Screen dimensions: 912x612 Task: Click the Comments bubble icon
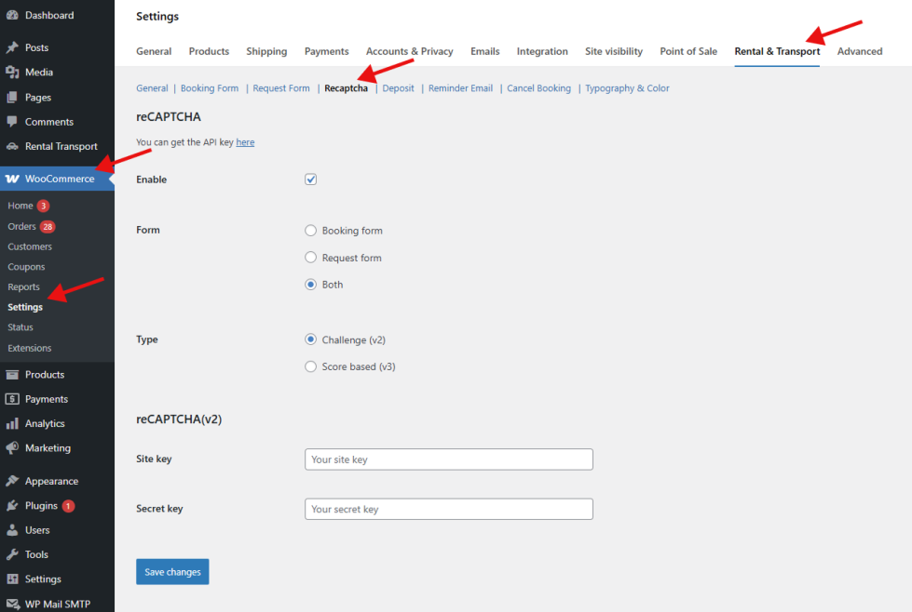(x=12, y=122)
